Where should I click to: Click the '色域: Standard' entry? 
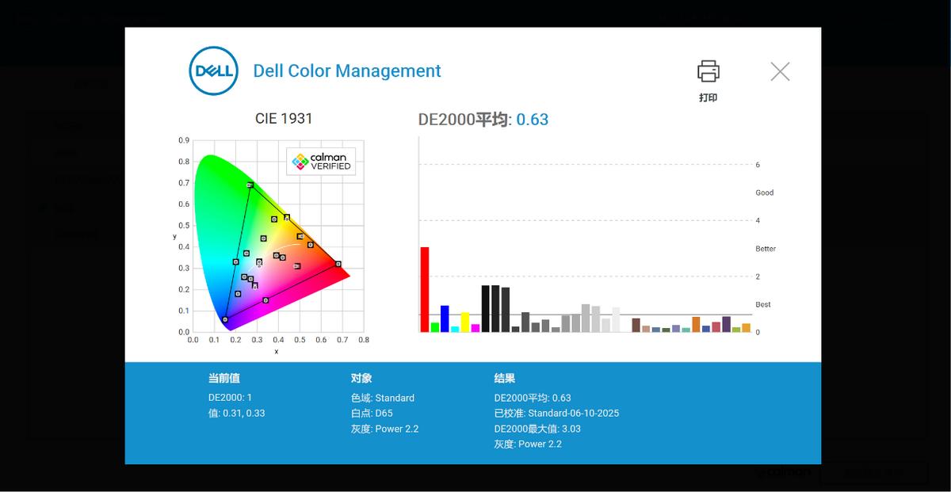[x=383, y=398]
